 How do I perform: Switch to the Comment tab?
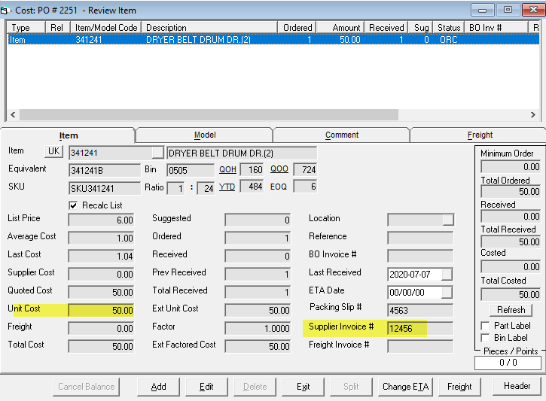(342, 135)
